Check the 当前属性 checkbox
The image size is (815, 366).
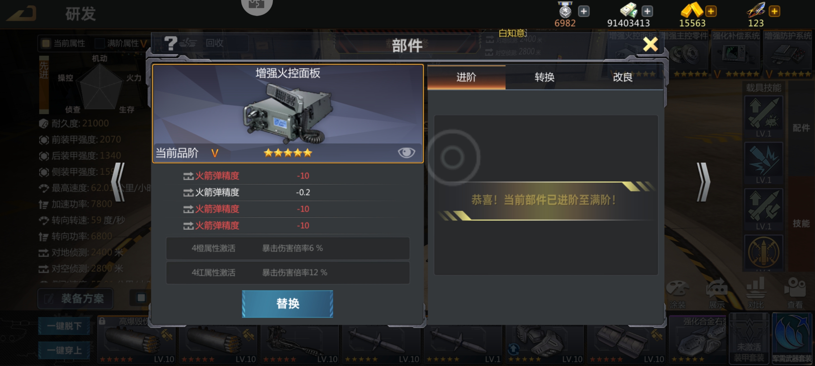46,43
